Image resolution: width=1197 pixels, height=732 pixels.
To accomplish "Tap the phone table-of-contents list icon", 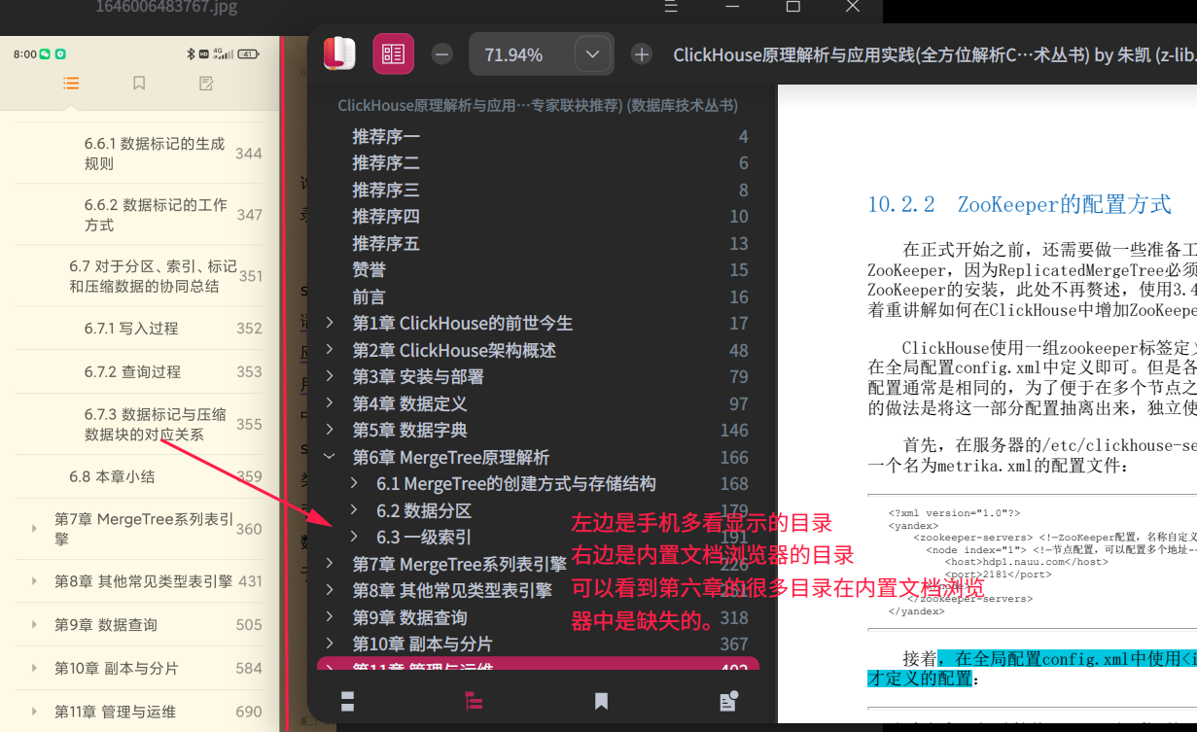I will [x=71, y=84].
